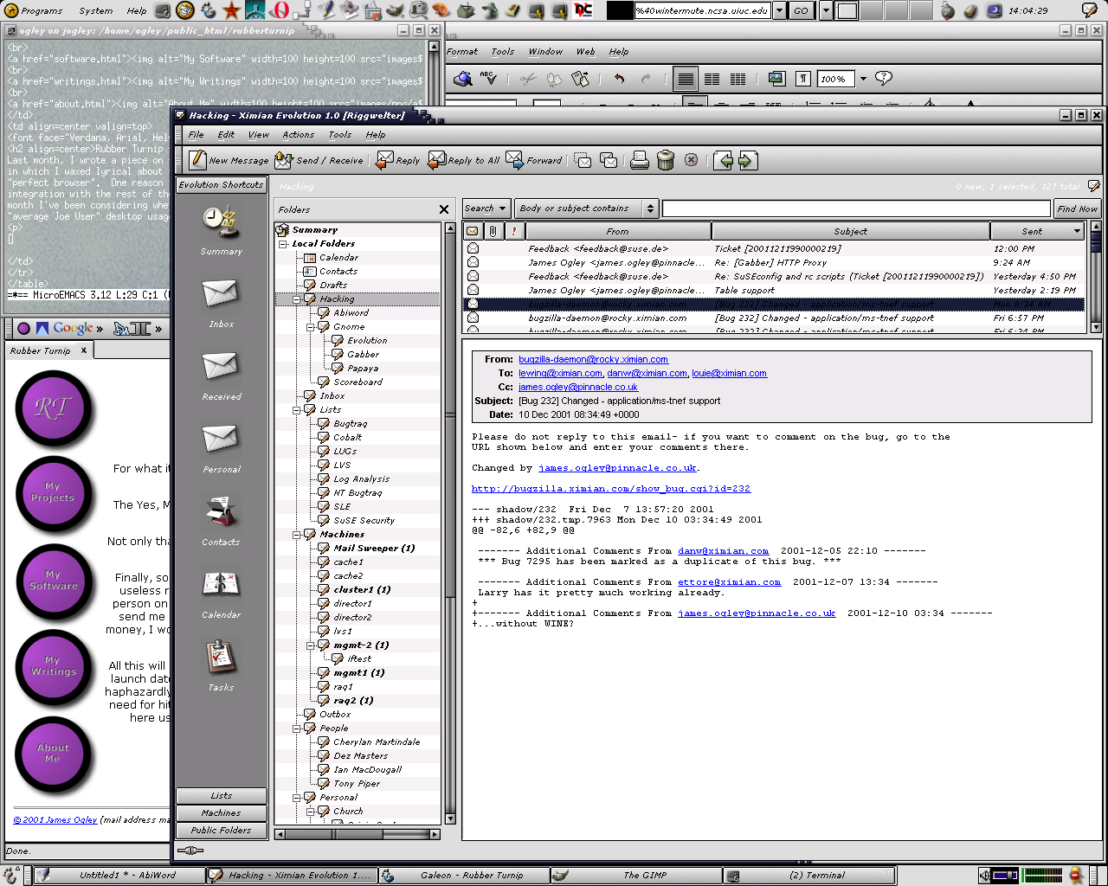Viewport: 1108px width, 886px height.
Task: Open the Tasks shortcut icon
Action: click(x=221, y=658)
